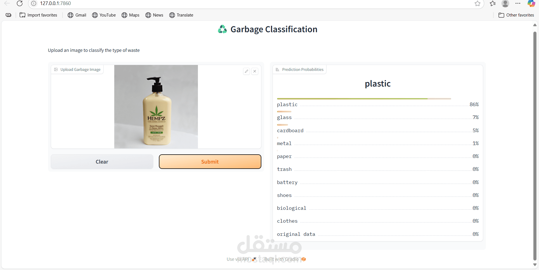The height and width of the screenshot is (270, 539).
Task: Open the Built with Gradio link
Action: 285,259
